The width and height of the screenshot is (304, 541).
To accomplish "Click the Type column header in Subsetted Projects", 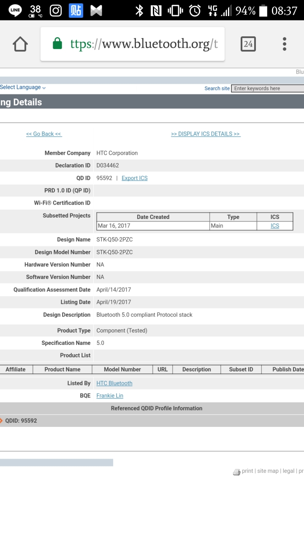I will point(233,217).
